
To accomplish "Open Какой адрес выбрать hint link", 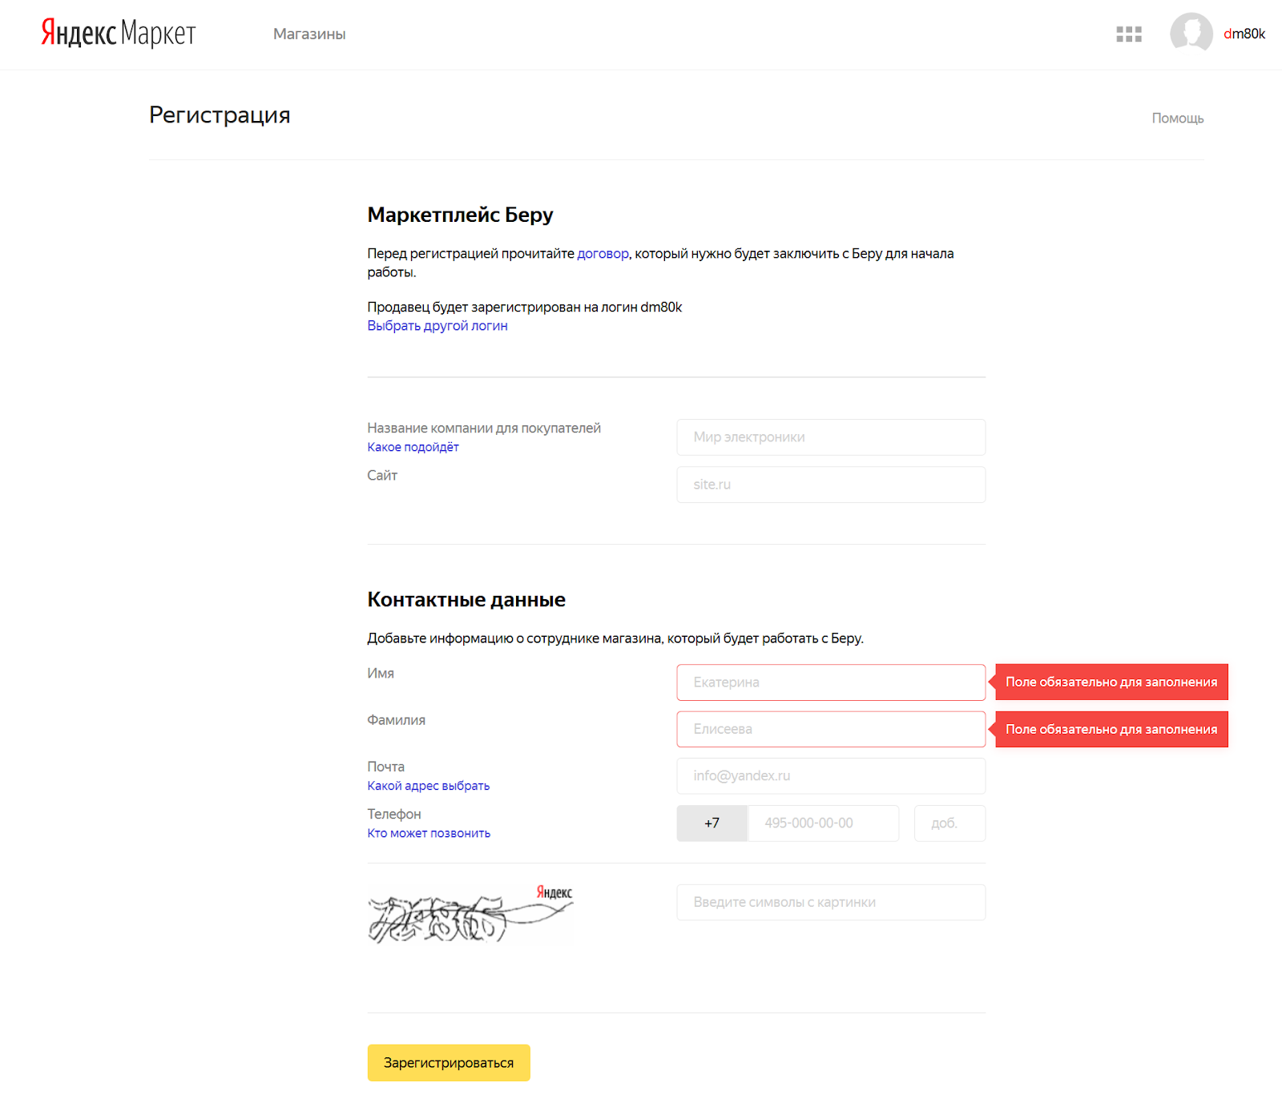I will tap(429, 786).
